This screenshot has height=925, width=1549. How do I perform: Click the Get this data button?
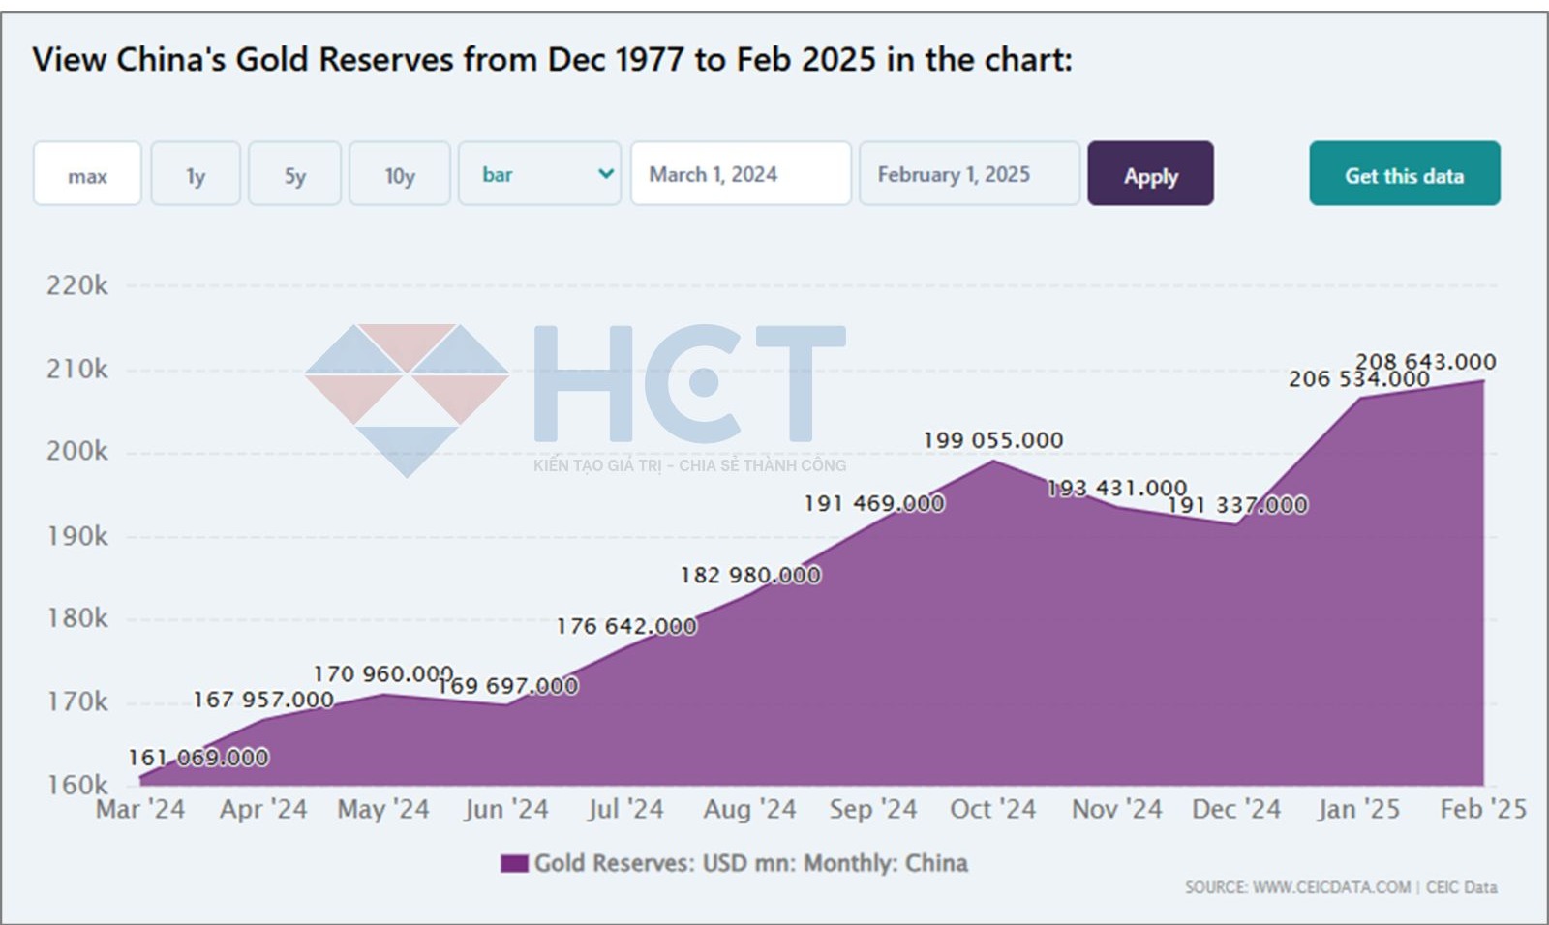tap(1404, 174)
